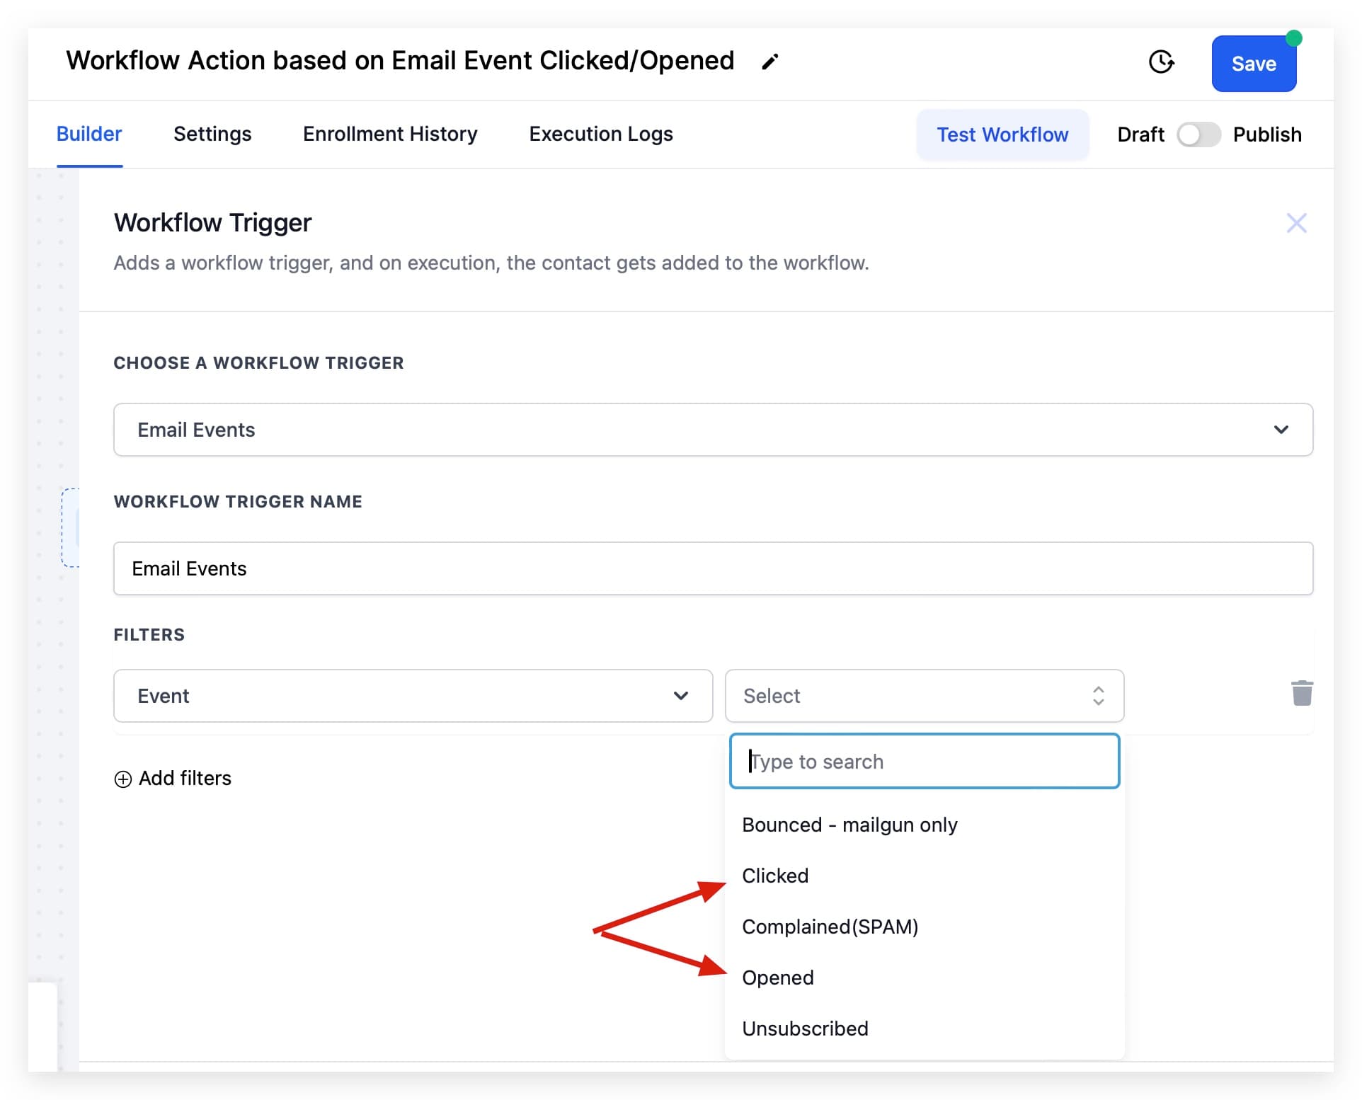This screenshot has height=1100, width=1362.
Task: Delete the Event filter using the trash icon
Action: coord(1303,695)
